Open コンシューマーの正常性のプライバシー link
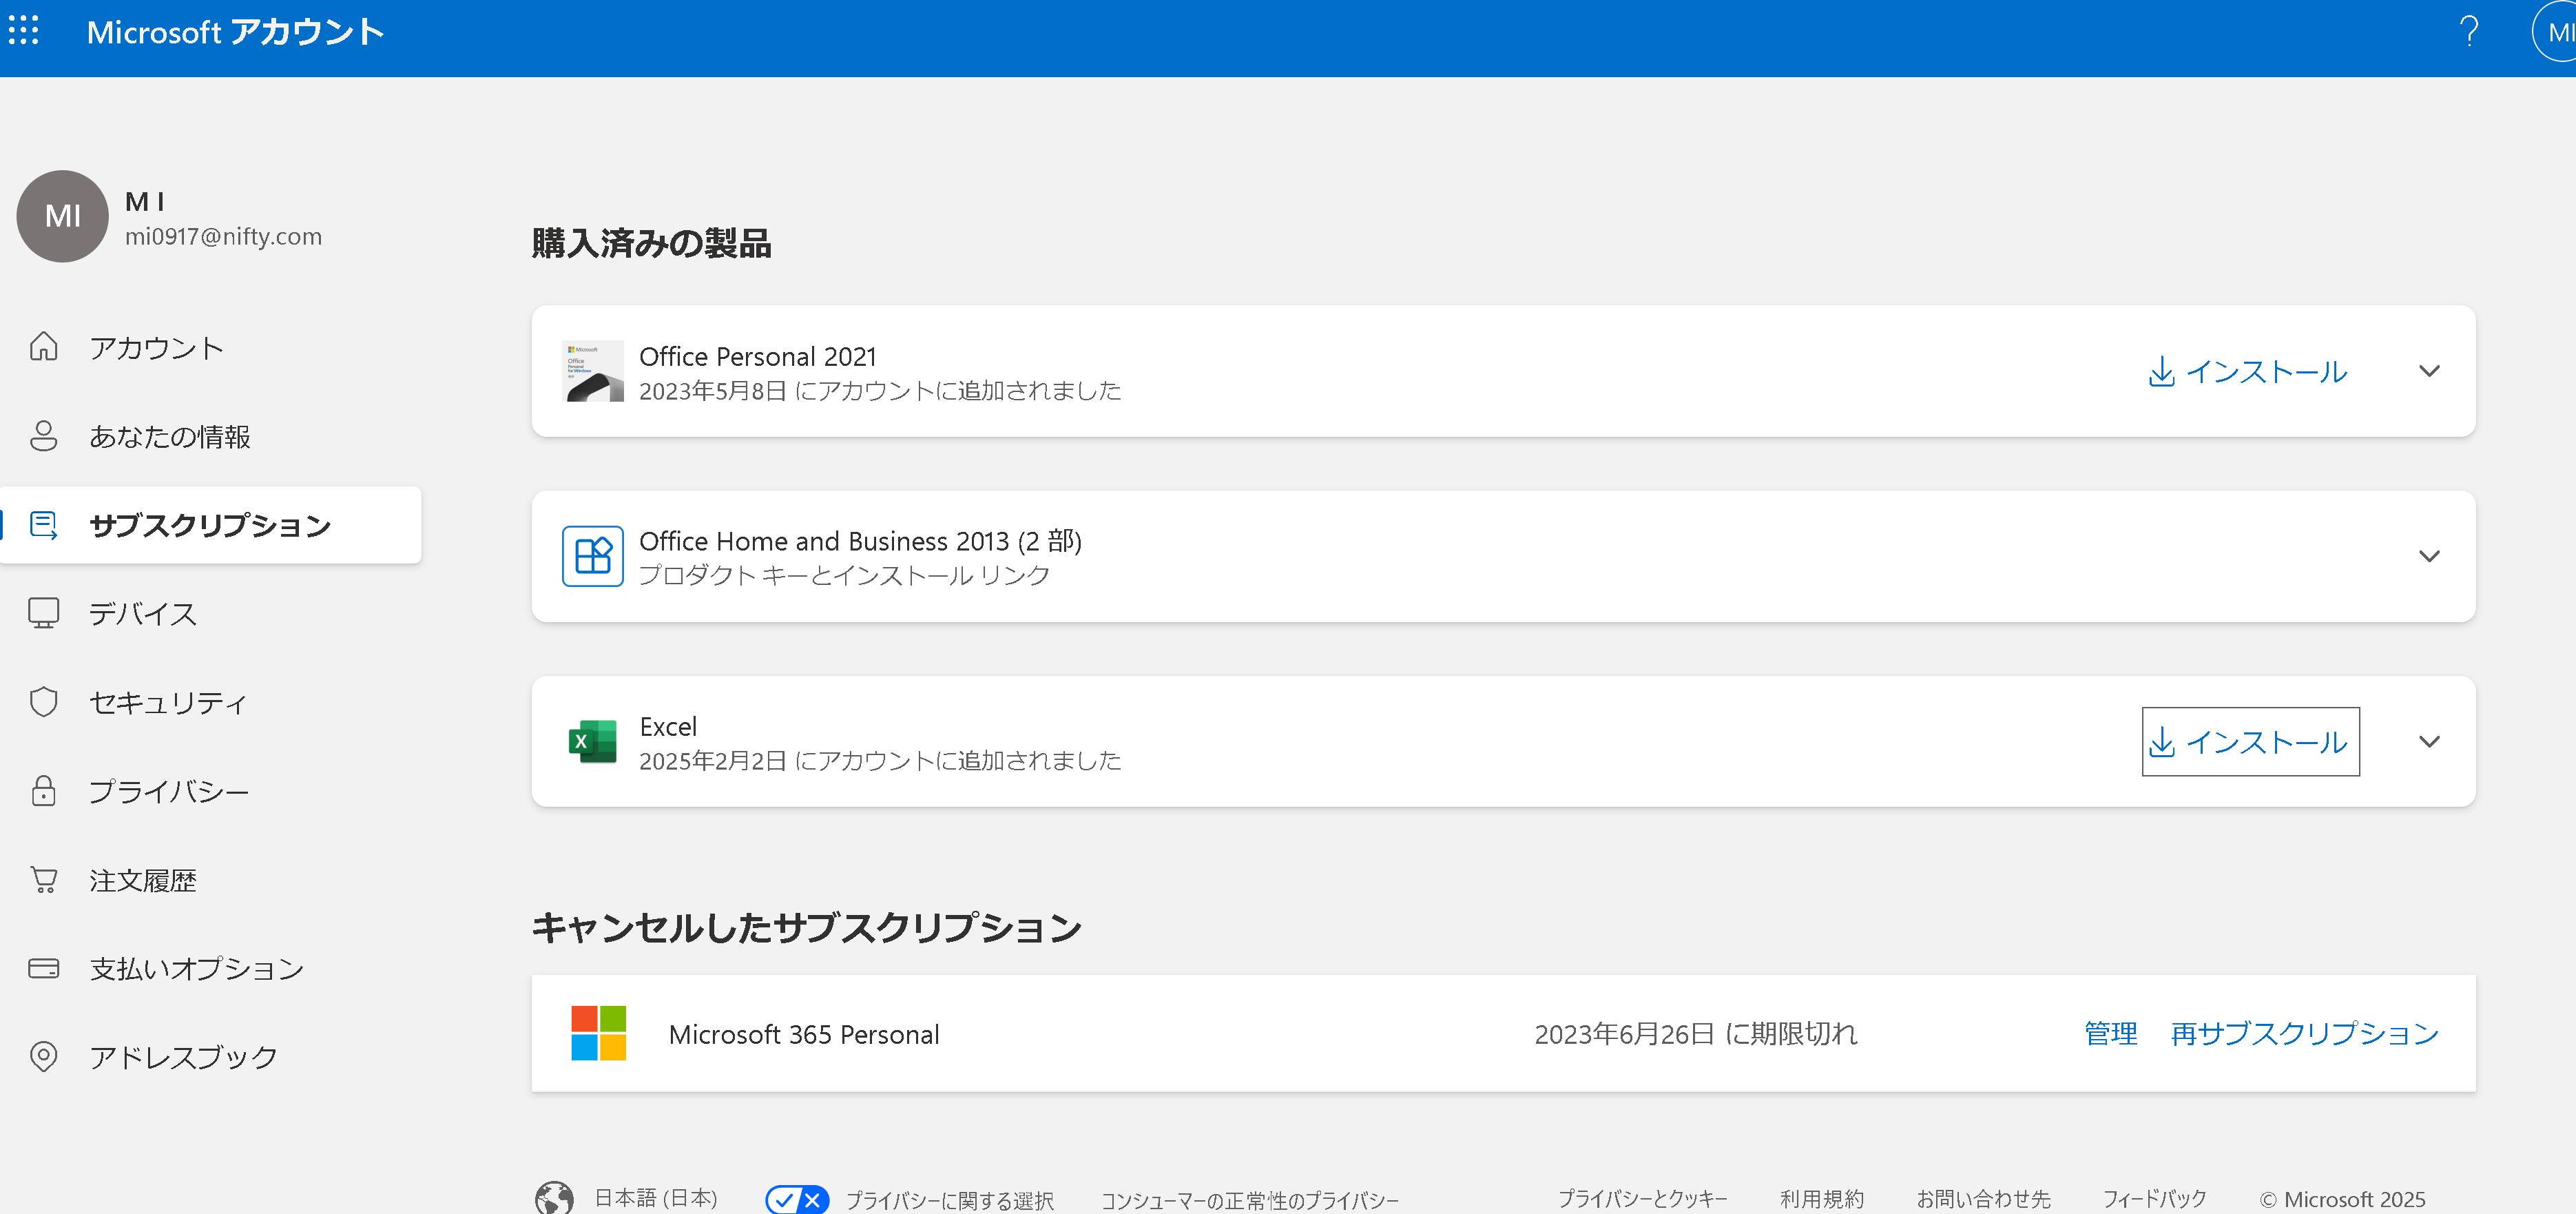 pos(1250,1200)
